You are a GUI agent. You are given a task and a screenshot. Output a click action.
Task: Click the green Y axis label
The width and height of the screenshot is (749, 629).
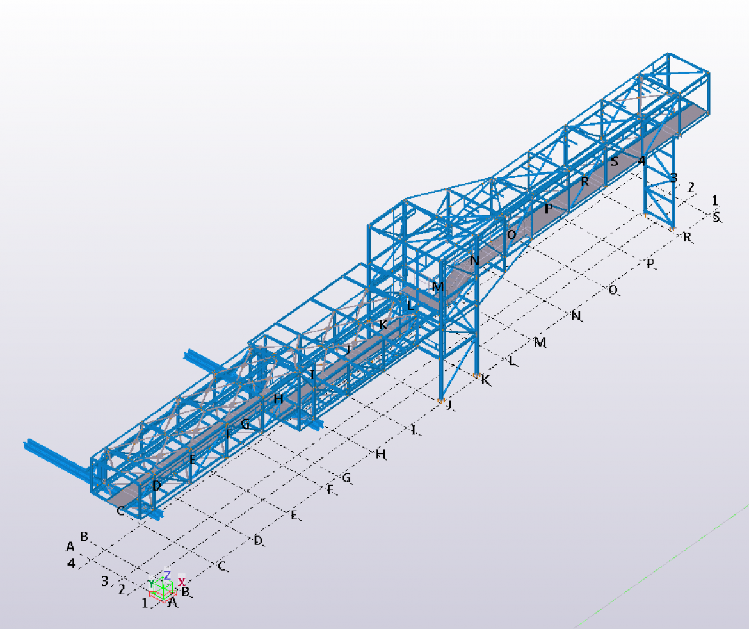[x=151, y=584]
